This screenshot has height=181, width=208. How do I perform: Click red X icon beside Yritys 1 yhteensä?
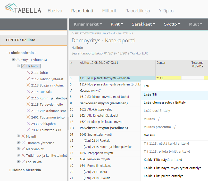point(18,60)
